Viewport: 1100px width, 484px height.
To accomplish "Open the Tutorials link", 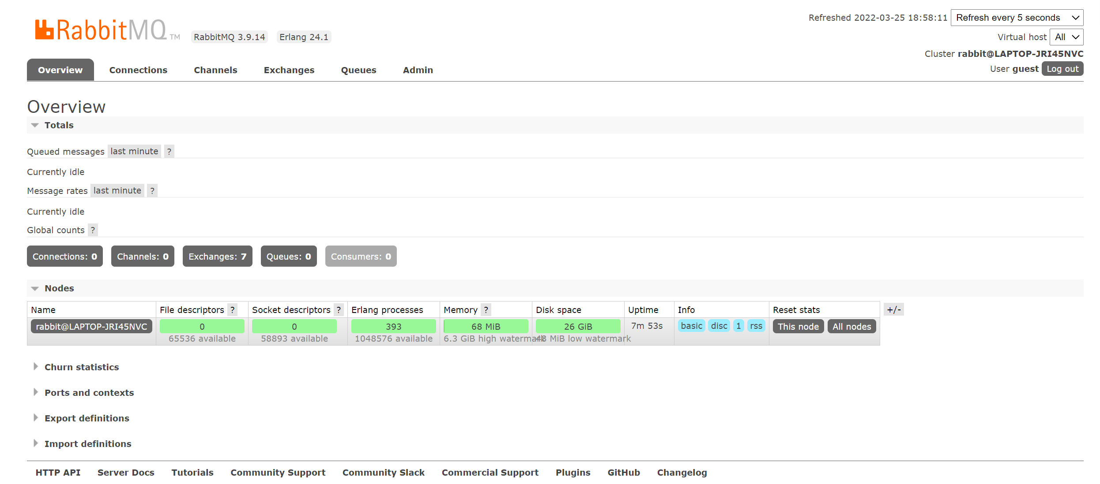I will [x=192, y=473].
